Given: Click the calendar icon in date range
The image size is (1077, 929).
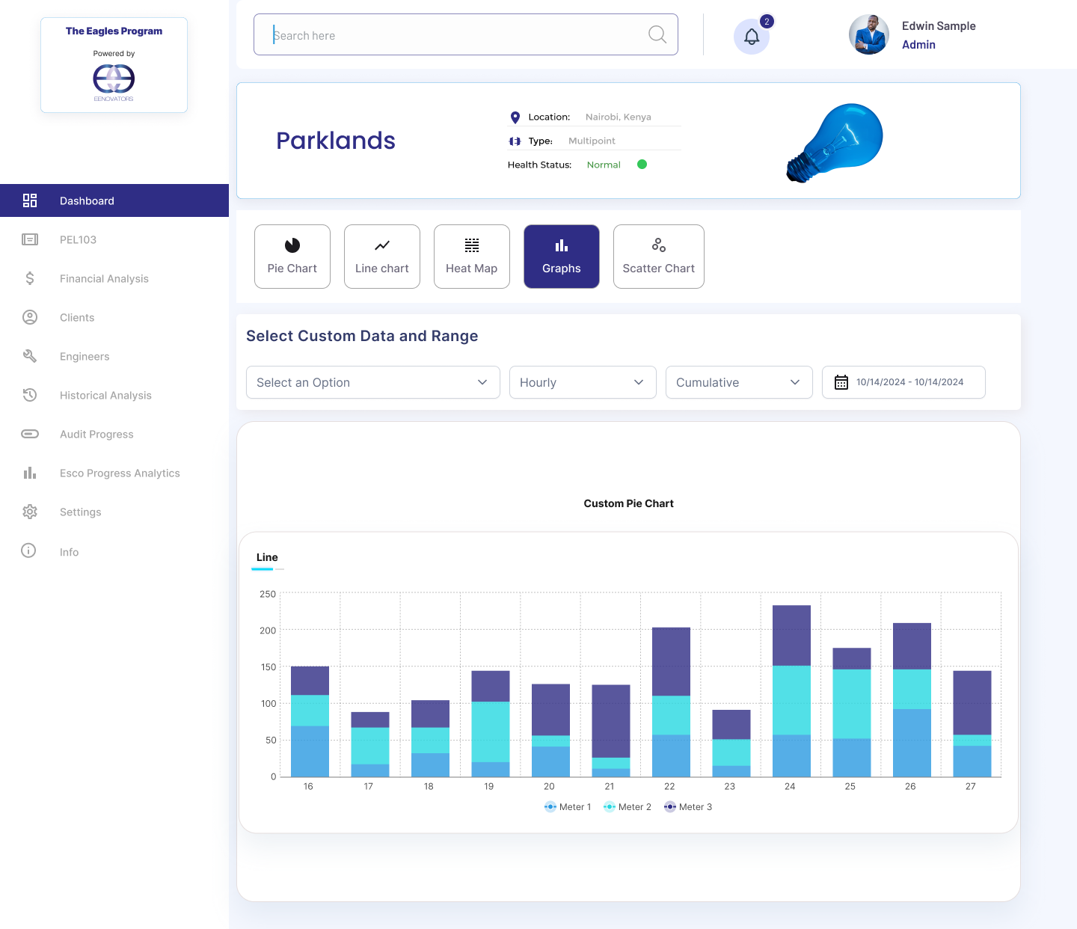Looking at the screenshot, I should pos(841,382).
